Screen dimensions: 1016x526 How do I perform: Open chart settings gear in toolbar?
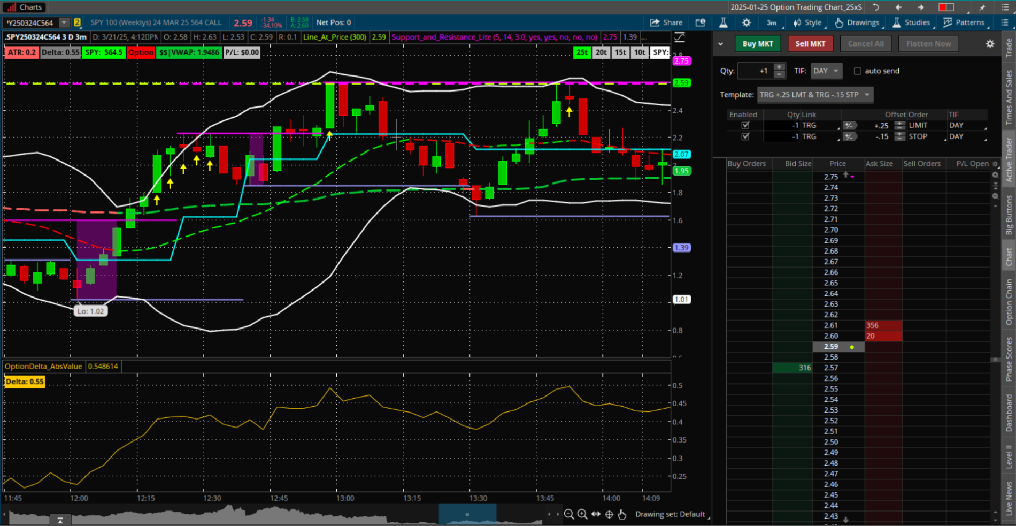746,22
